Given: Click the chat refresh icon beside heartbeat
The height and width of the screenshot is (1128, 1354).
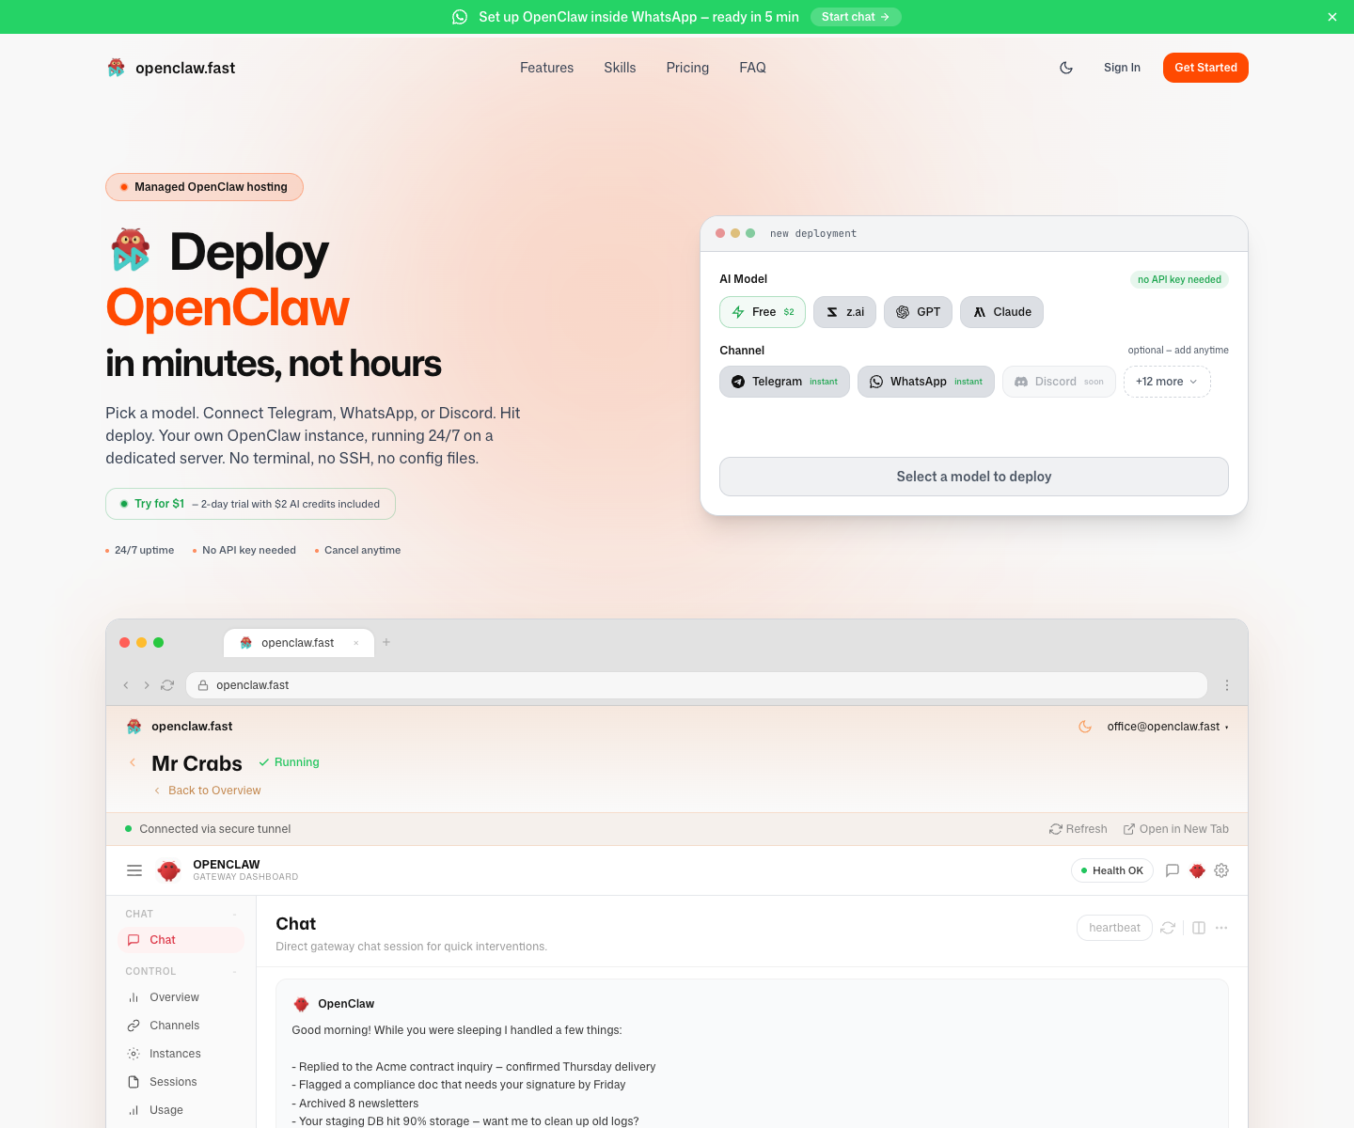Looking at the screenshot, I should tap(1168, 928).
